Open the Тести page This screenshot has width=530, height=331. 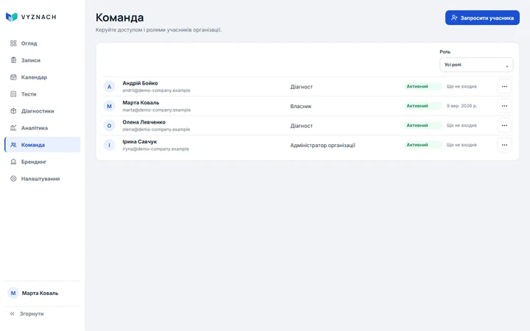point(43,94)
